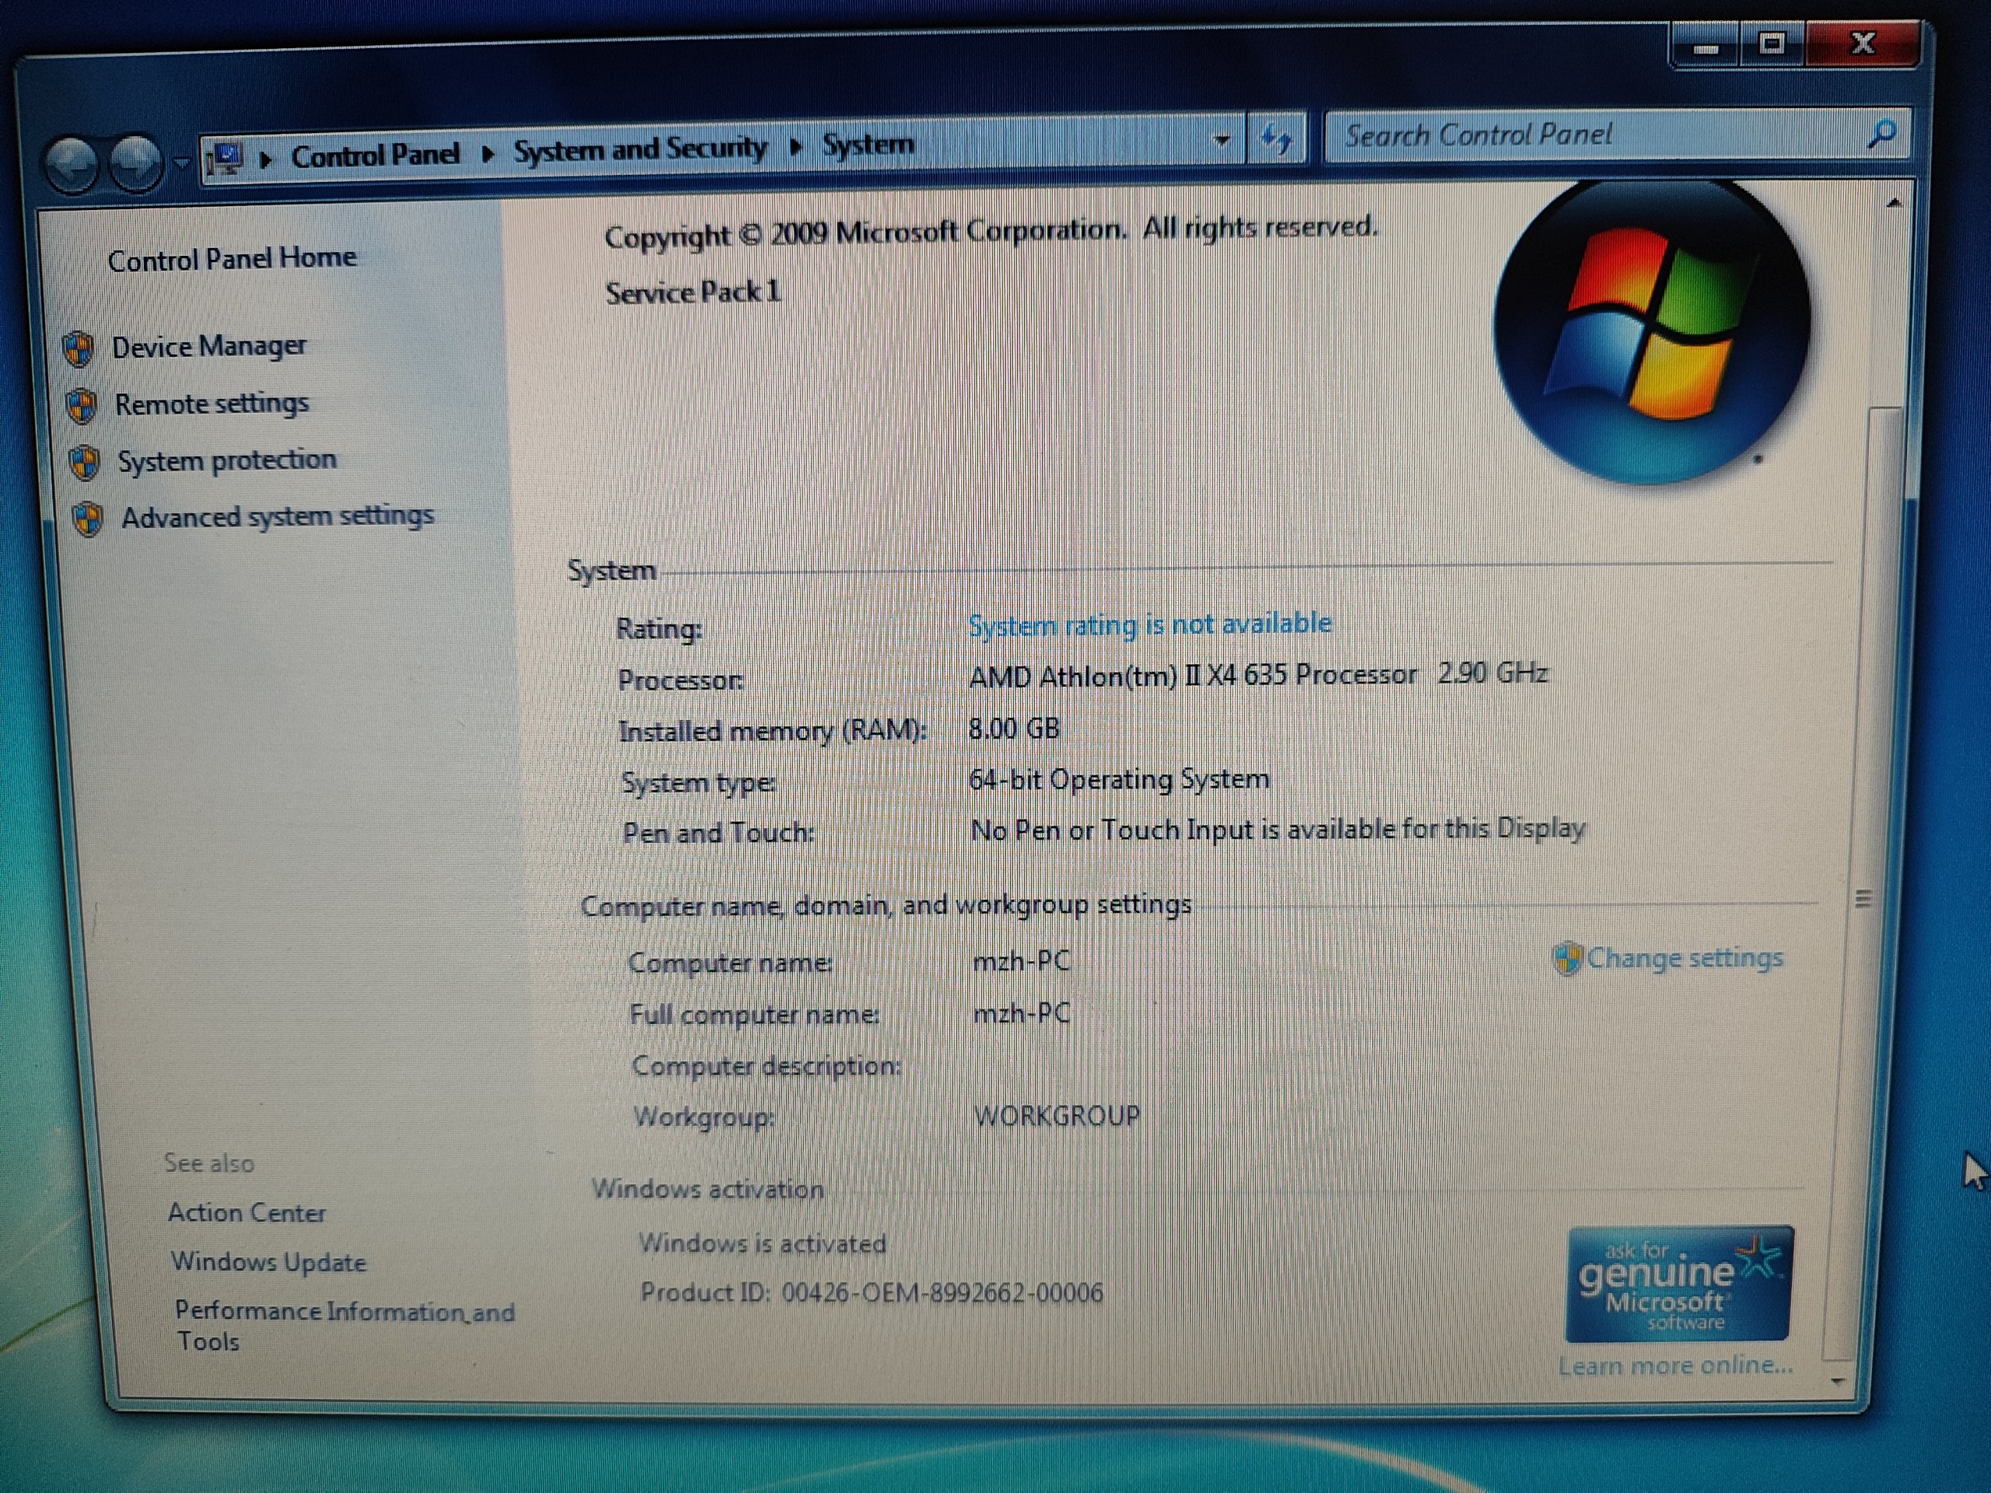Go to Control Panel breadcrumb

click(x=376, y=156)
